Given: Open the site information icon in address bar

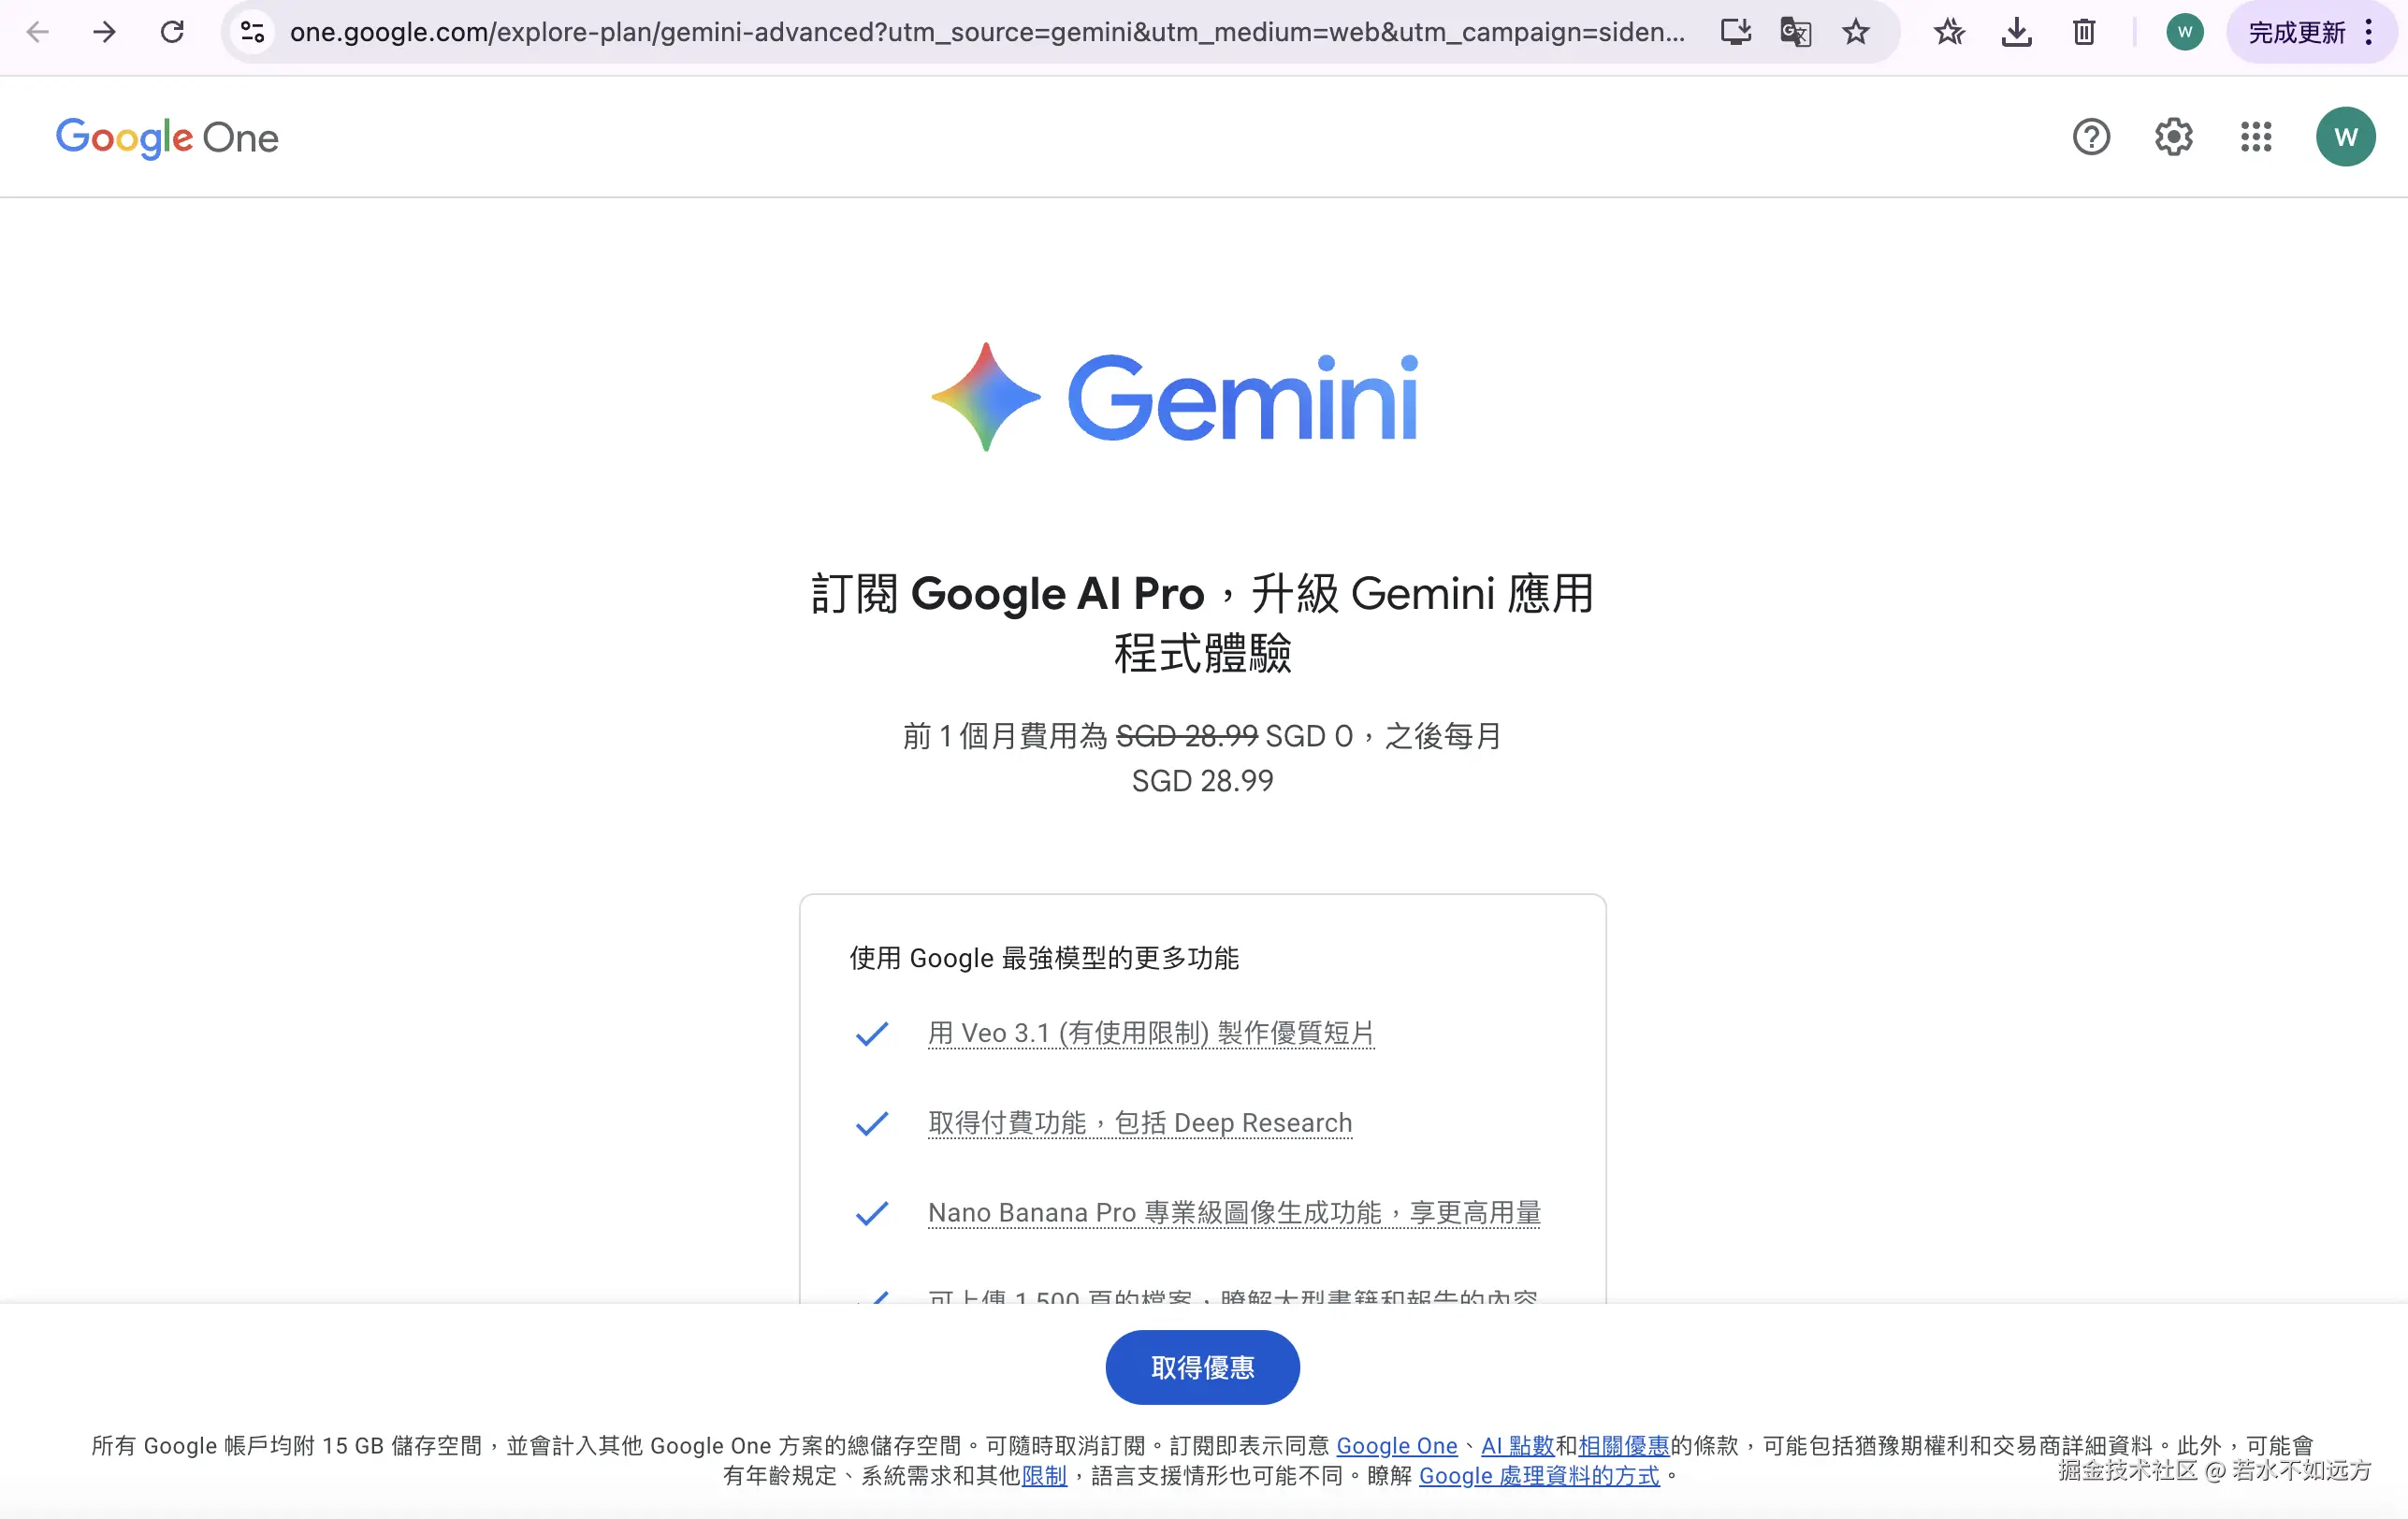Looking at the screenshot, I should point(253,32).
